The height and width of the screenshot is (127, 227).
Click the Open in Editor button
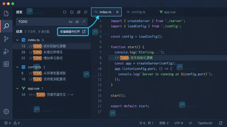point(73,32)
